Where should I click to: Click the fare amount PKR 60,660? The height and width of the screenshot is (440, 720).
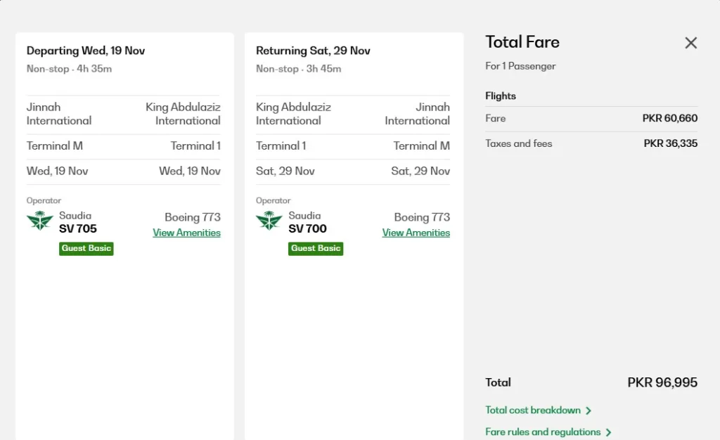point(669,118)
